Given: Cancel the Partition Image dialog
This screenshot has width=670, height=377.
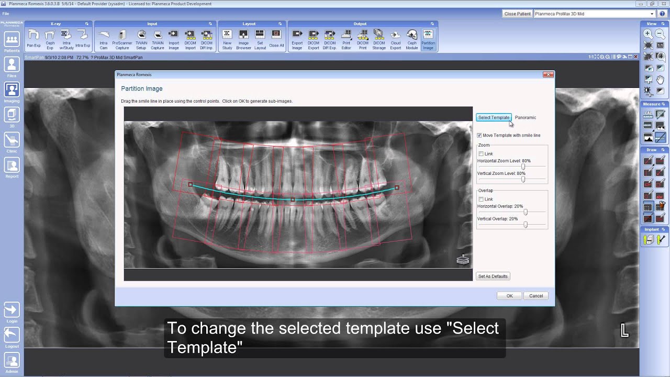Looking at the screenshot, I should (x=536, y=296).
